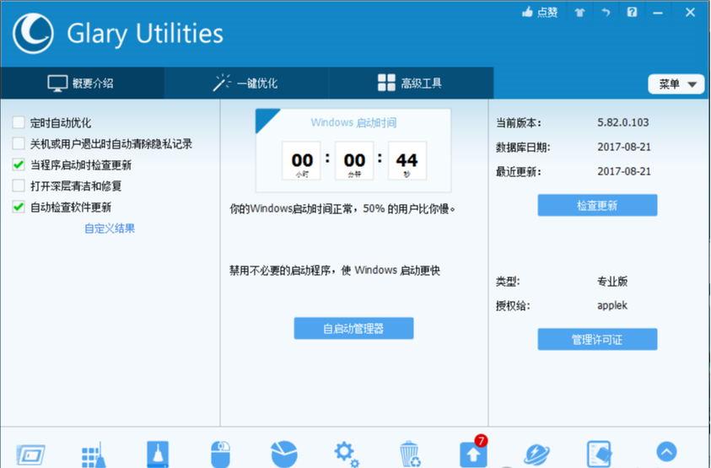Open the registry cleaner grid-and-broom icon
The width and height of the screenshot is (711, 468).
(x=94, y=455)
